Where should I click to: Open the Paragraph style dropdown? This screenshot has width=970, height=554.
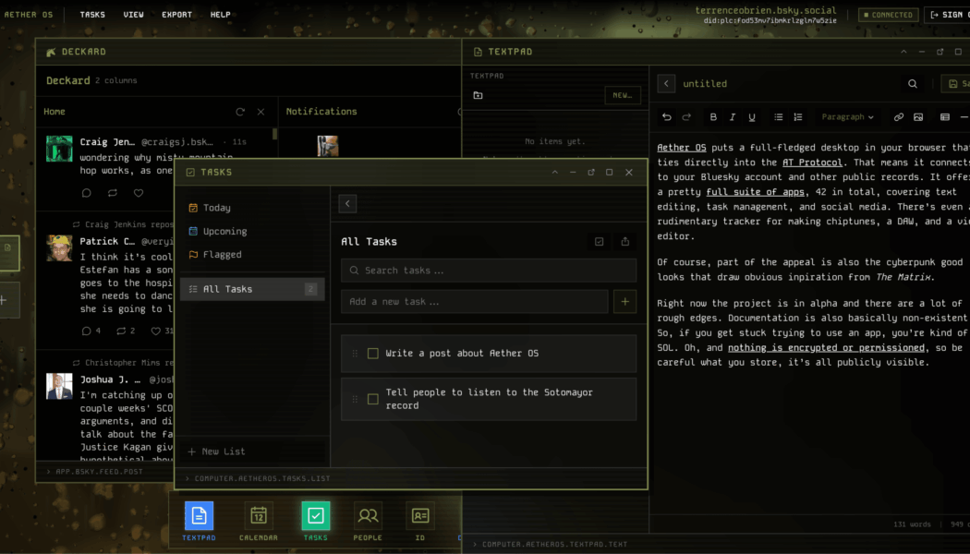(x=846, y=117)
